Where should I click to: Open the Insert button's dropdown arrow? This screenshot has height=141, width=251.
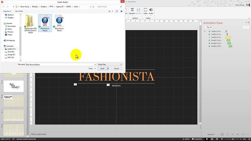(108, 69)
